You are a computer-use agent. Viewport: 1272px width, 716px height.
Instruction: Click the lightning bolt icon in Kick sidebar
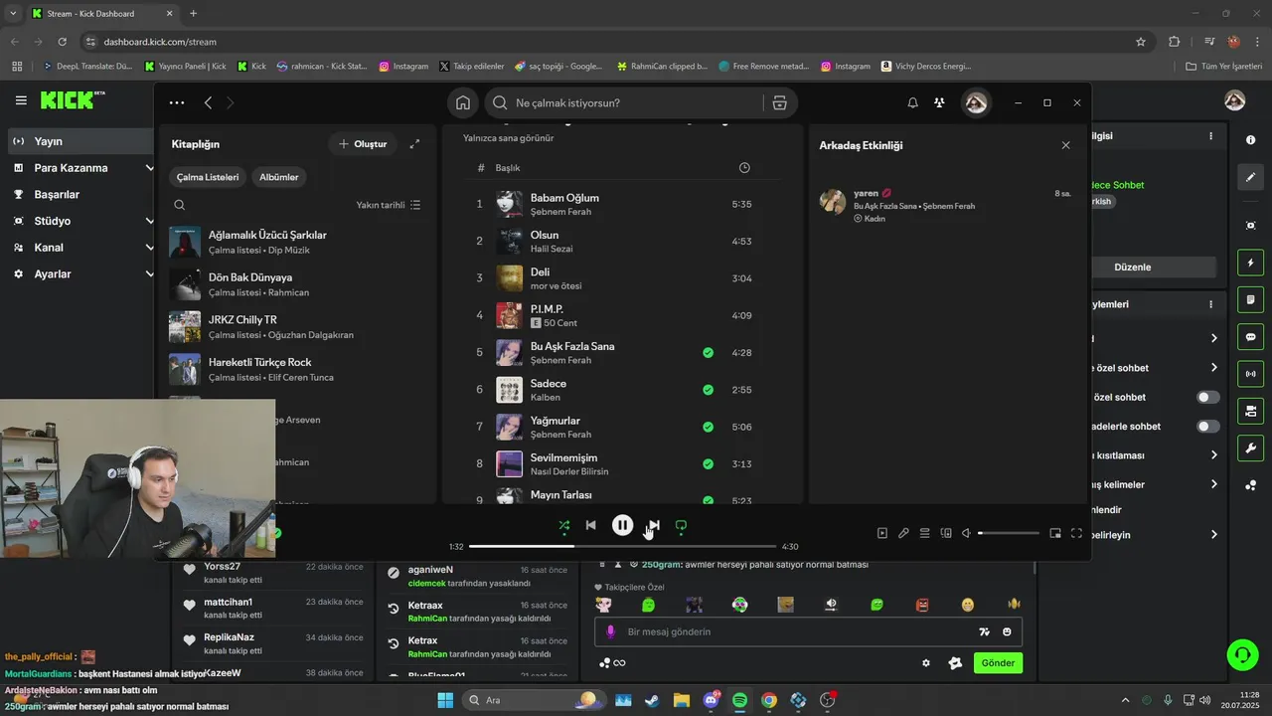click(1250, 263)
